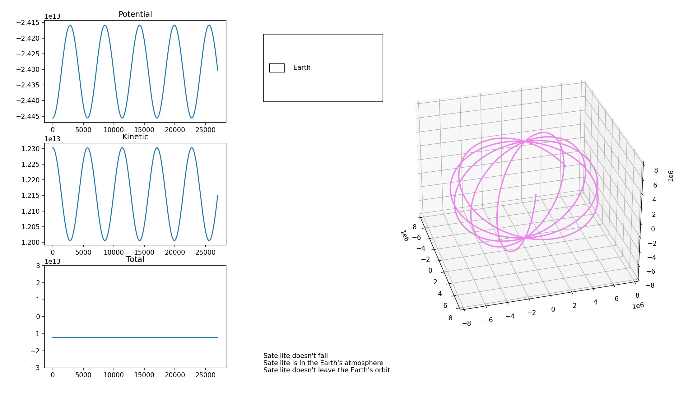Click the Potential plot title

coord(135,14)
